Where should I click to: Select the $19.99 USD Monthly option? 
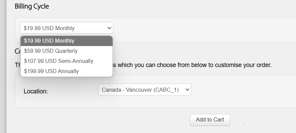tap(66, 41)
